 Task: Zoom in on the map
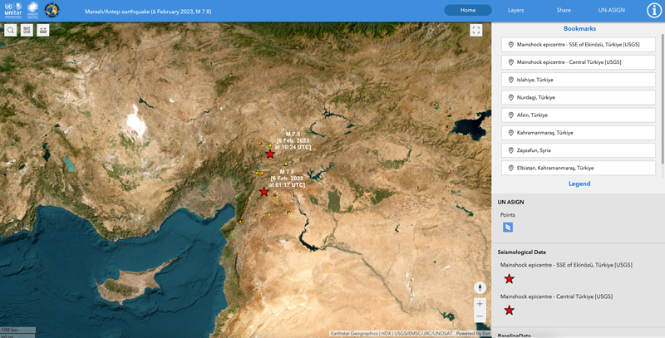point(480,304)
